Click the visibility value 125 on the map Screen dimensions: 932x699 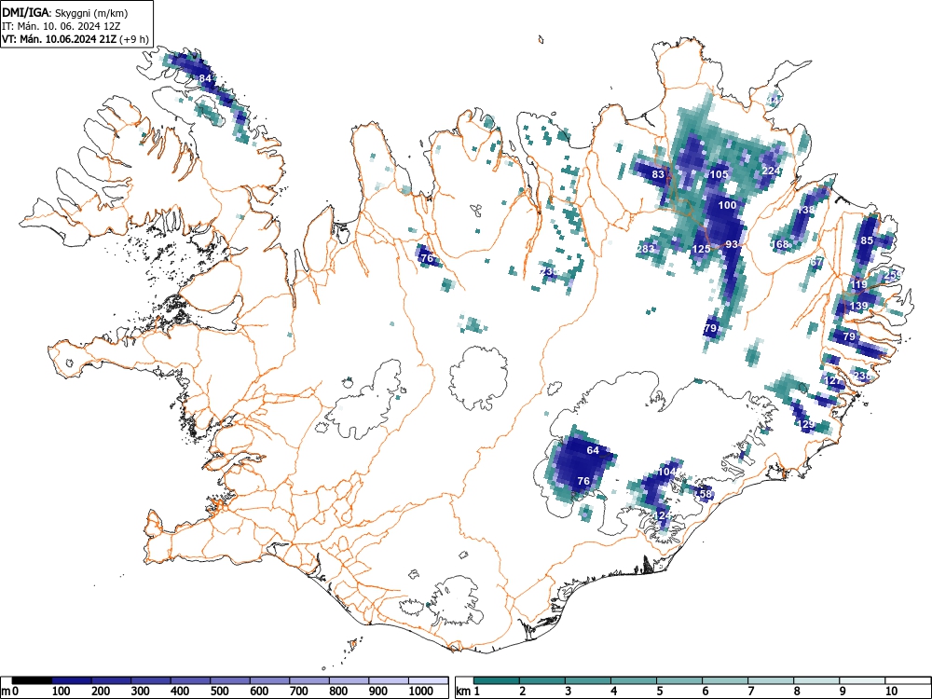[x=702, y=249]
